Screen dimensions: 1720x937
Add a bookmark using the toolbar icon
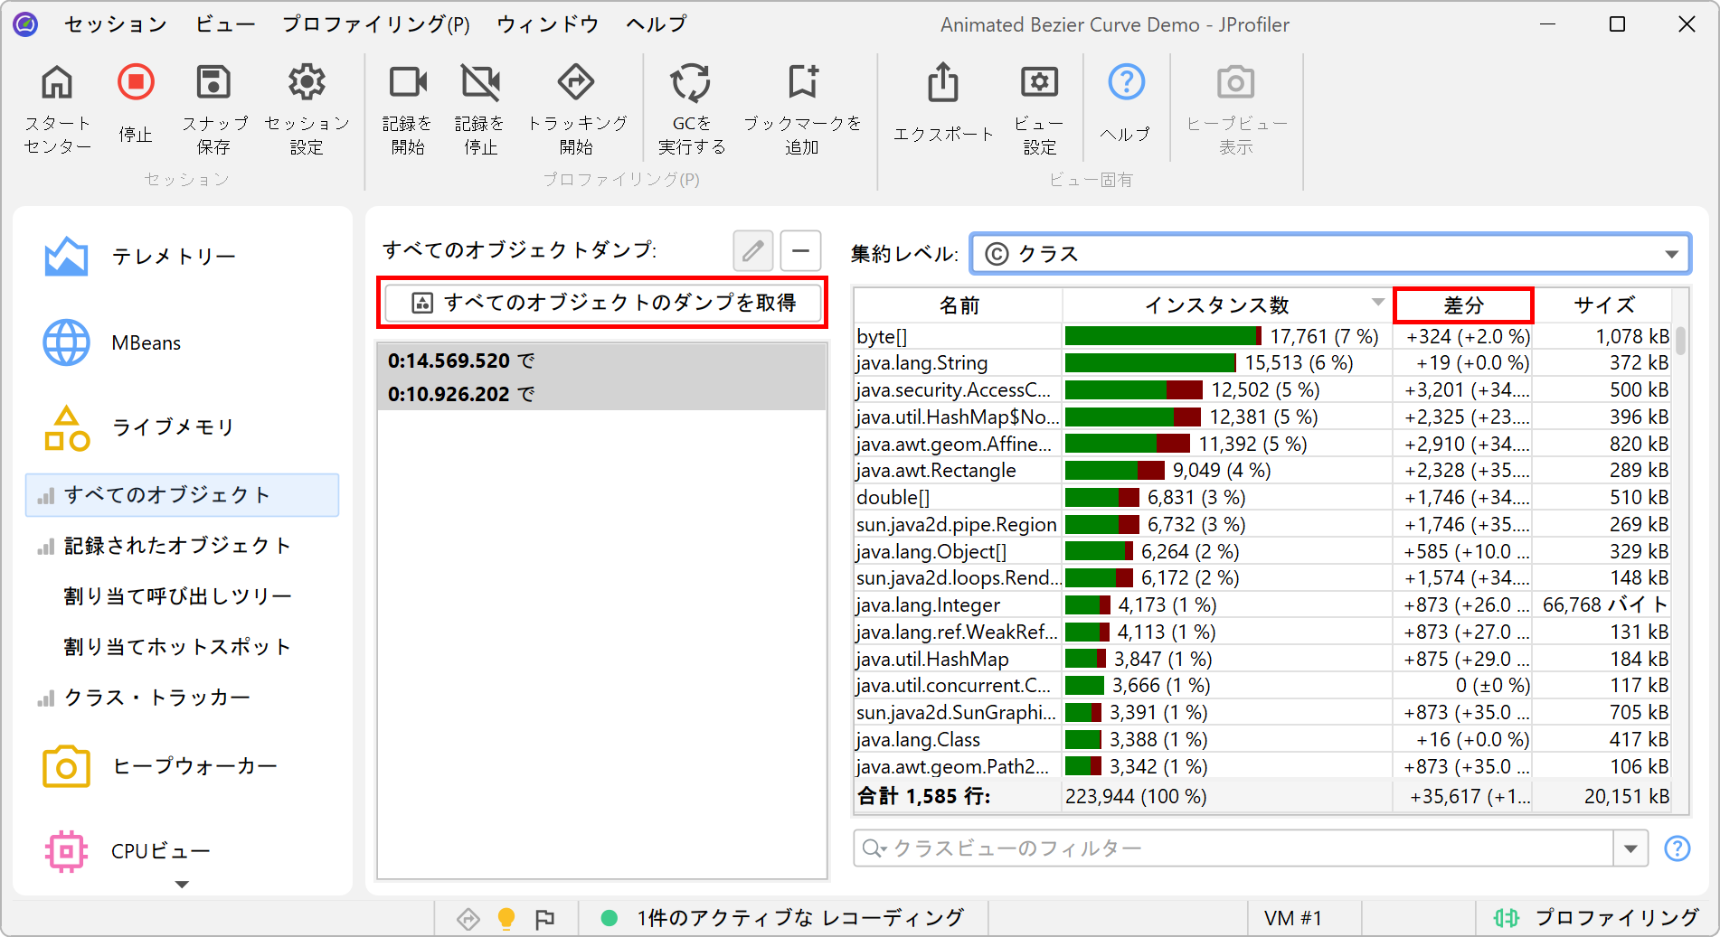802,83
